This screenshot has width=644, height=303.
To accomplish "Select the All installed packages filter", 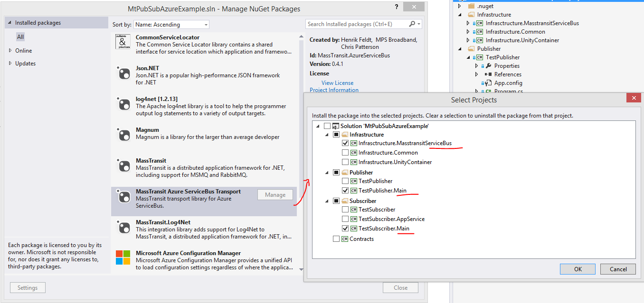I will tap(20, 37).
